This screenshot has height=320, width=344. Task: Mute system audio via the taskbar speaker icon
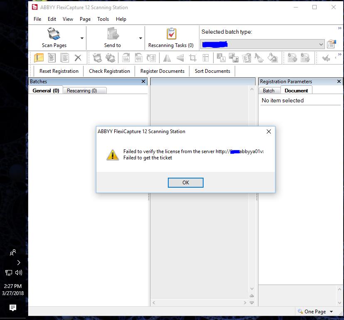click(18, 273)
